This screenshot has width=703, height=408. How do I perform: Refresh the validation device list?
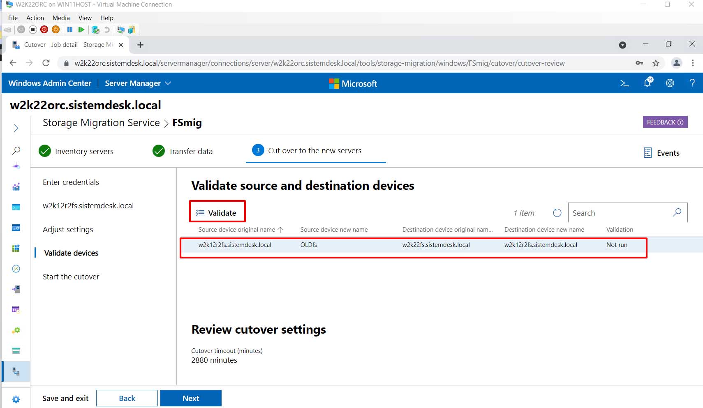coord(557,213)
